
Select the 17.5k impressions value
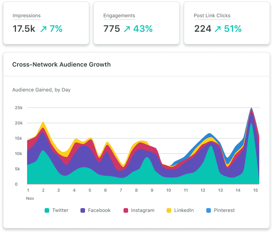click(x=24, y=29)
